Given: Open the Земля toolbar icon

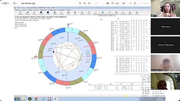Looking at the screenshot, I should tap(55, 13).
